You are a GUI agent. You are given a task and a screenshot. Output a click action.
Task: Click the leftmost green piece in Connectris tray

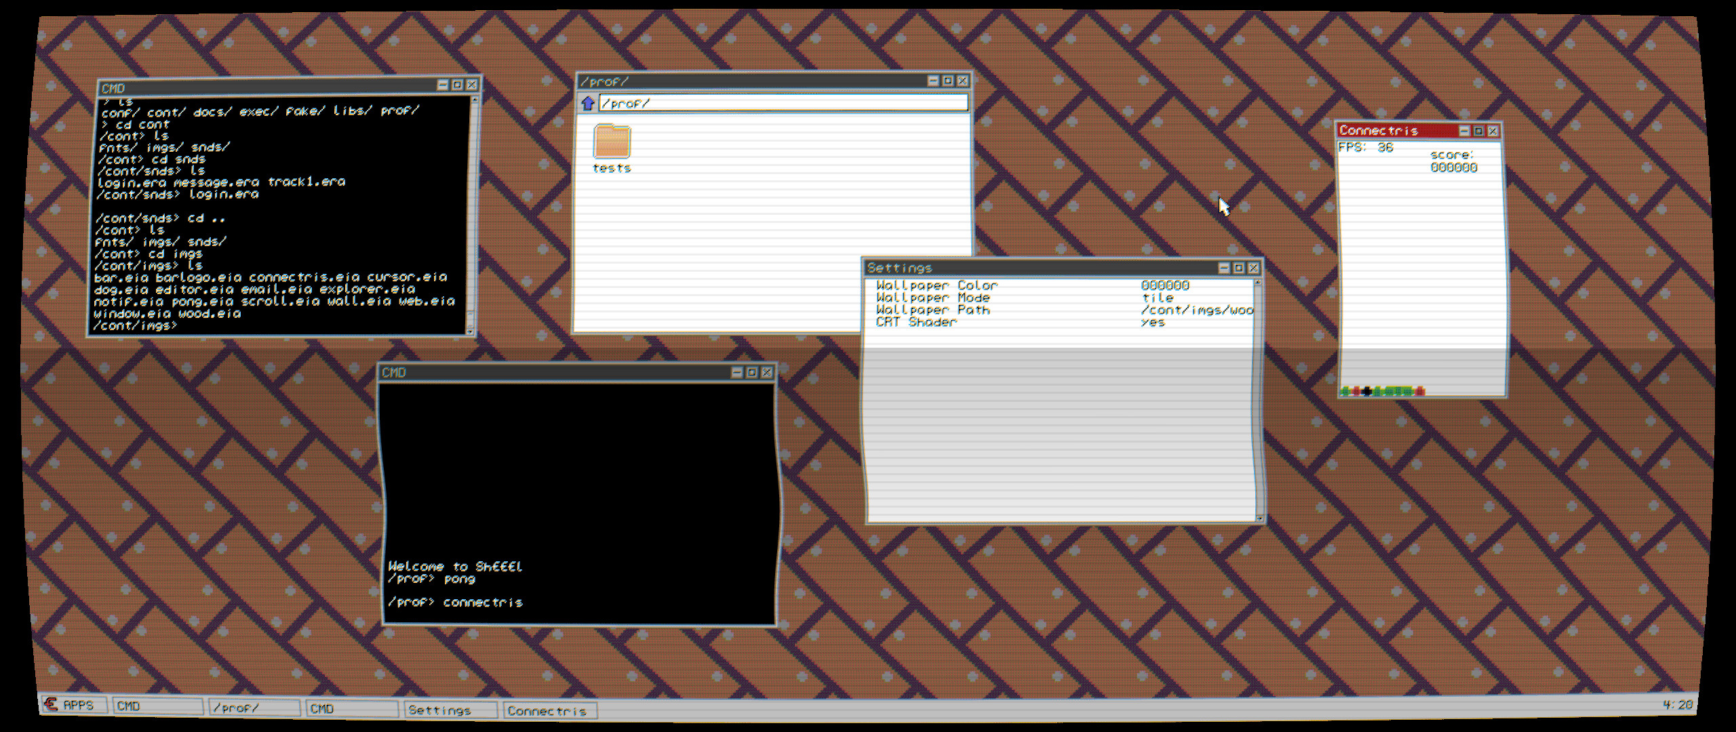pos(1344,391)
